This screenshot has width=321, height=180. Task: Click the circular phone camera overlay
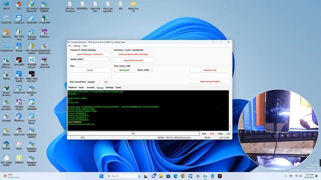coord(278,129)
